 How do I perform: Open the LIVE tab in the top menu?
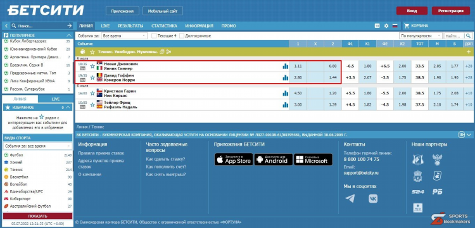pos(105,26)
